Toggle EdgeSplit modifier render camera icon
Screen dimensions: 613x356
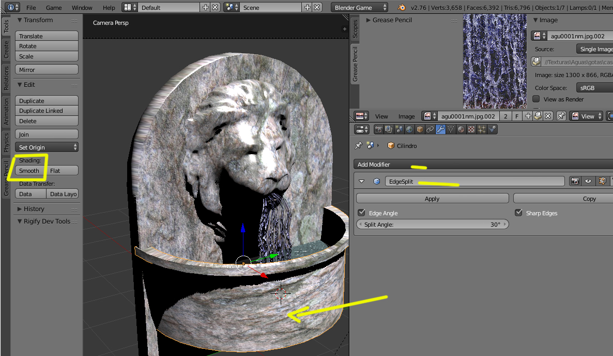click(x=575, y=182)
